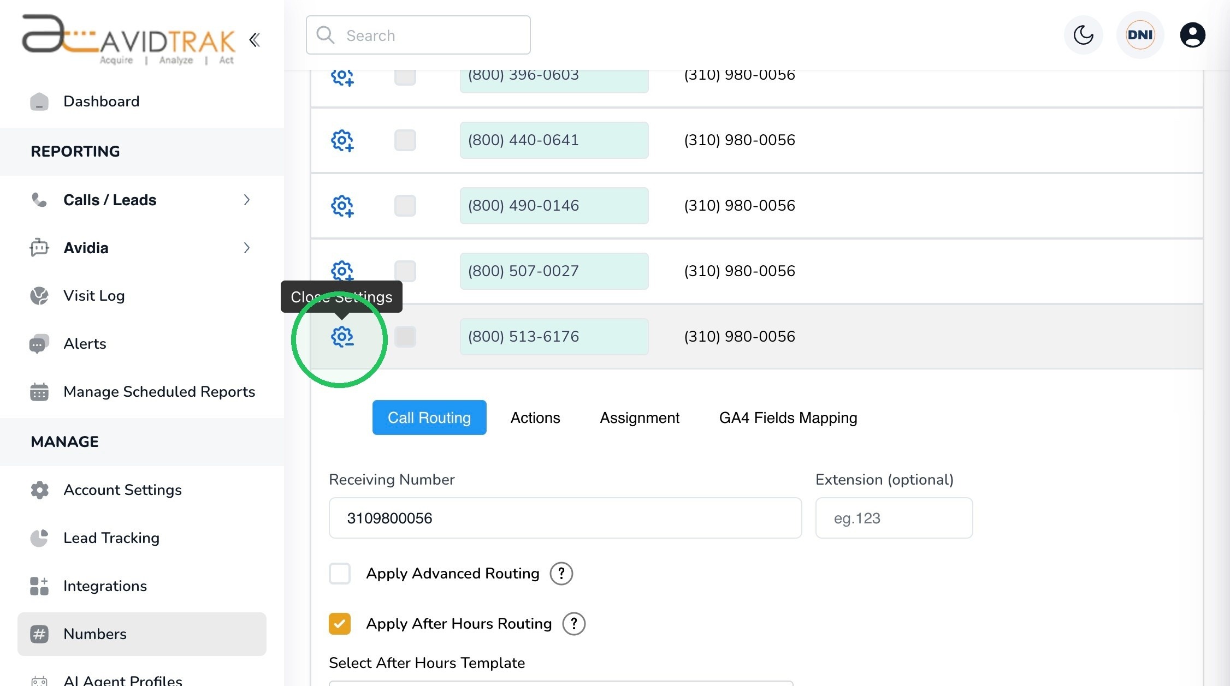Enable Apply Advanced Routing checkbox

click(x=340, y=574)
